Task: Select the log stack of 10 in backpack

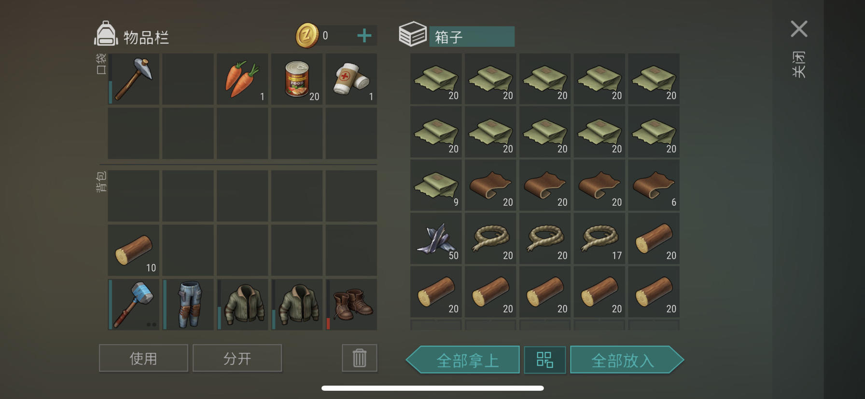Action: pyautogui.click(x=134, y=250)
